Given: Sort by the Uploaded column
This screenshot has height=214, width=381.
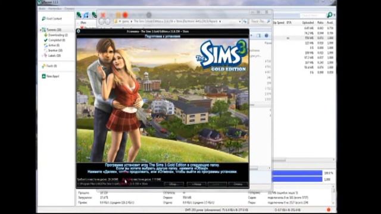Looking at the screenshot, I should tap(308, 23).
